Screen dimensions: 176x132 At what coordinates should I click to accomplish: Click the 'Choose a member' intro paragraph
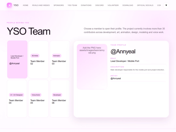coord(124,30)
